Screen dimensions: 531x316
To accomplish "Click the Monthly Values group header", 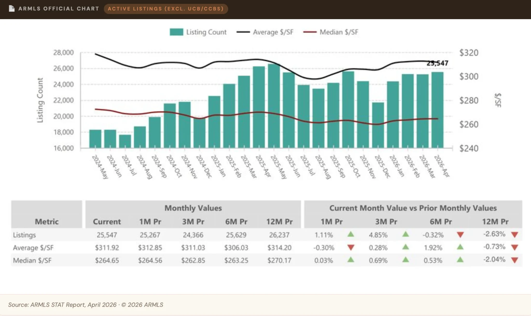I will 193,208.
